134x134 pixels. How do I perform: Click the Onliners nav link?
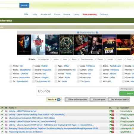(104, 14)
